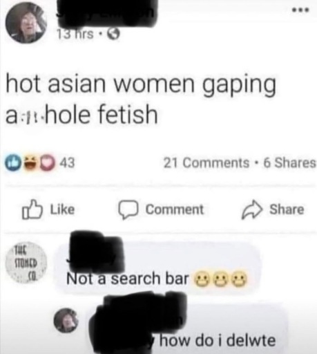The image size is (317, 354).
Task: View the 6 Shares link
Action: pos(290,163)
